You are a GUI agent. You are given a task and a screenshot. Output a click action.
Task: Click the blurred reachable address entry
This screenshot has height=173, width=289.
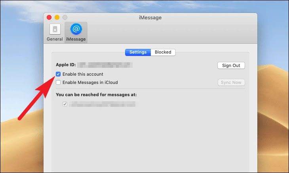(102, 104)
